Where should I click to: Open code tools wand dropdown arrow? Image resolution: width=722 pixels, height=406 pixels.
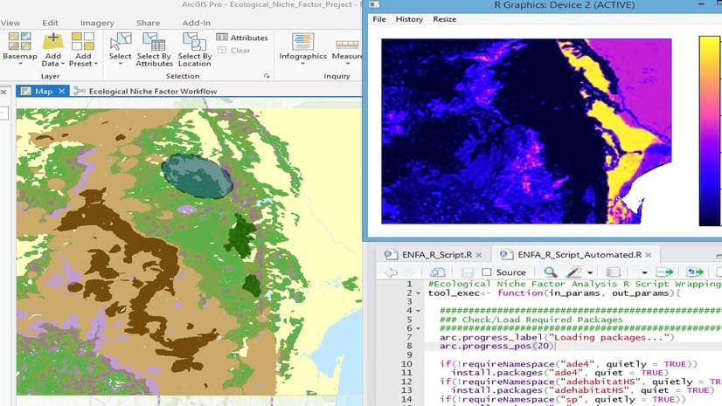pos(590,272)
